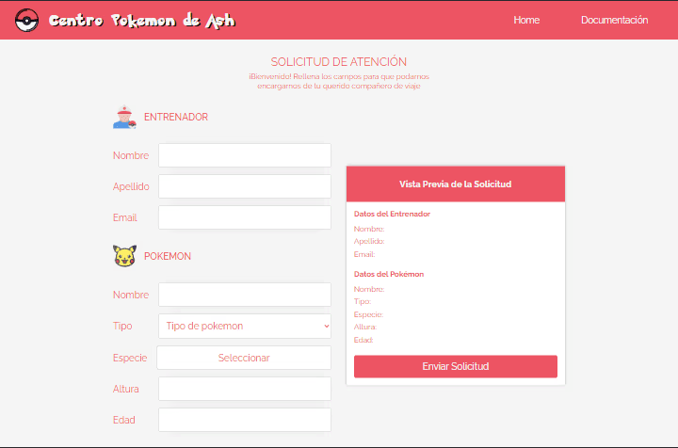Click the Centro Pokemon de Ash site title
Screen dimensions: 678x448
[x=142, y=21]
